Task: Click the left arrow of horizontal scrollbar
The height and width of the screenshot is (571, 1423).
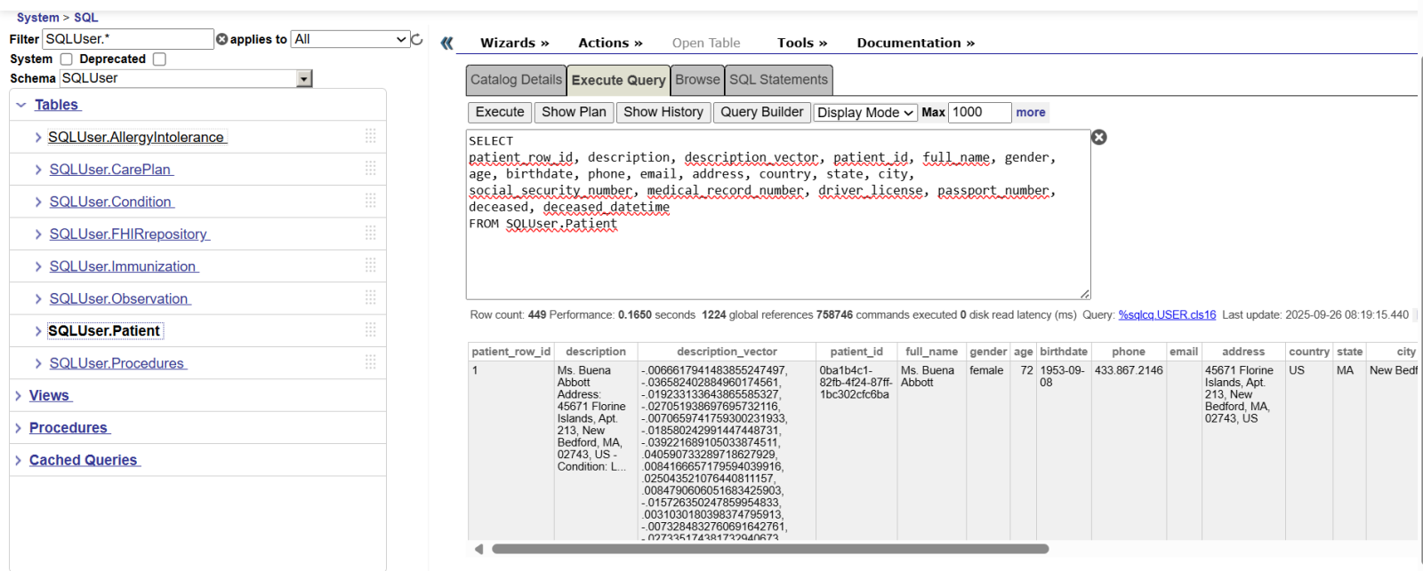Action: click(478, 549)
